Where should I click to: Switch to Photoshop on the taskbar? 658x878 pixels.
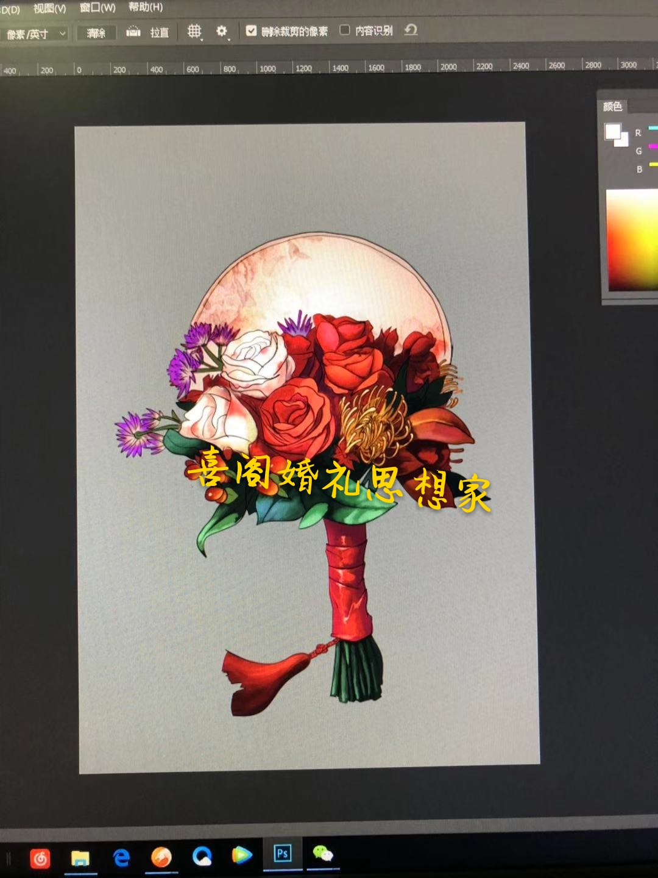pos(282,853)
